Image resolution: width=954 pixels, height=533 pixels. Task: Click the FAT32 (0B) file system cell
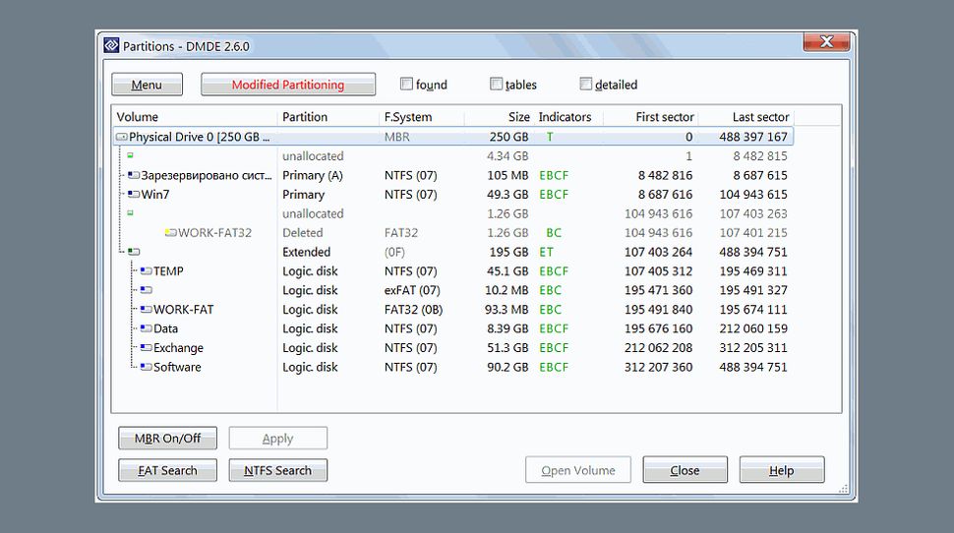coord(413,310)
